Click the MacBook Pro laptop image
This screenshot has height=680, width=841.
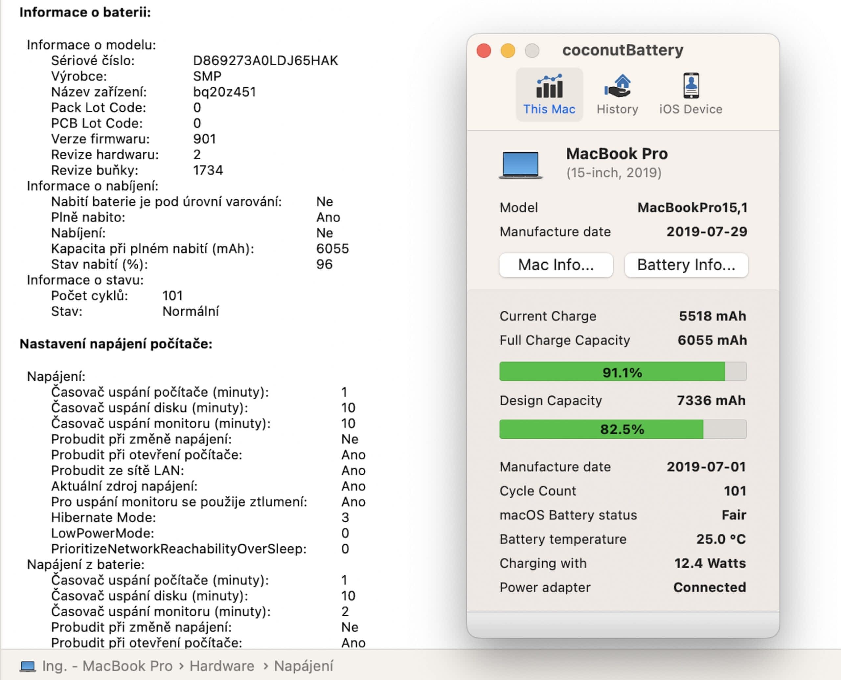click(x=520, y=165)
